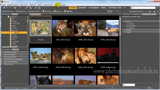
Task: Open Сортировка Вручную sort dropdown
Action: pyautogui.click(x=136, y=11)
